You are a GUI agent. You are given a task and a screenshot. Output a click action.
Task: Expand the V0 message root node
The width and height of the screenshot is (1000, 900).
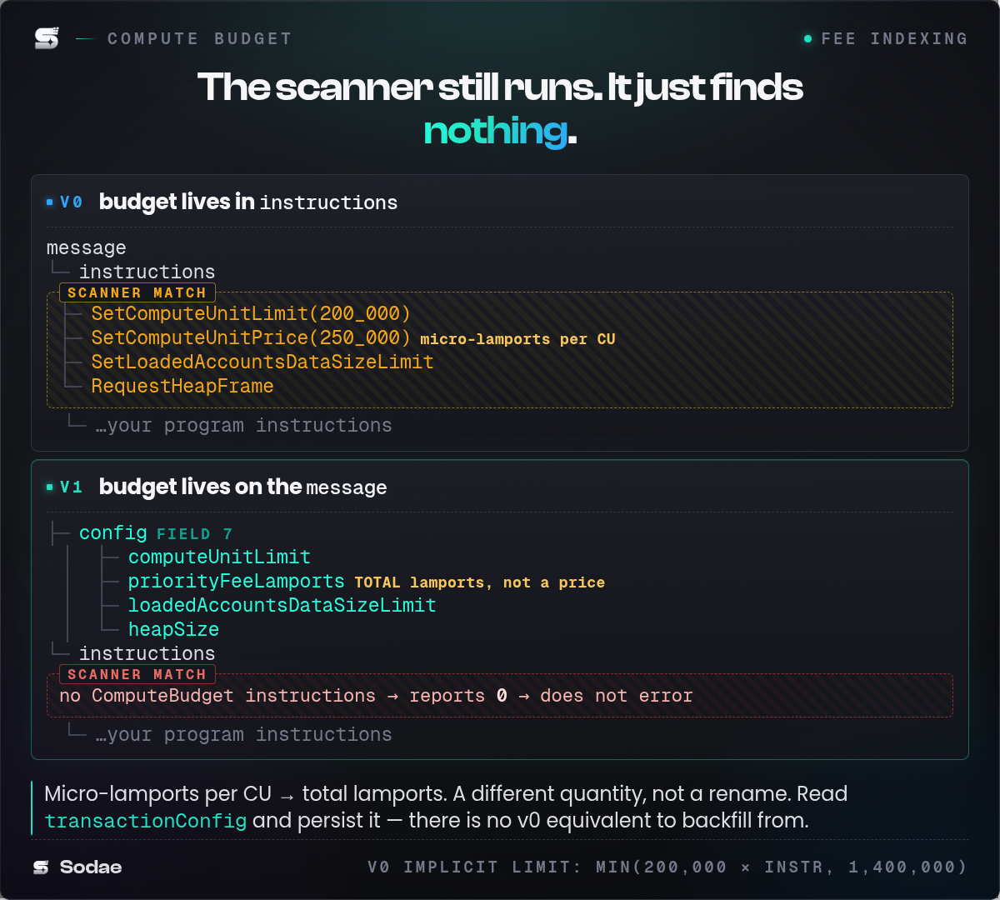pyautogui.click(x=87, y=247)
